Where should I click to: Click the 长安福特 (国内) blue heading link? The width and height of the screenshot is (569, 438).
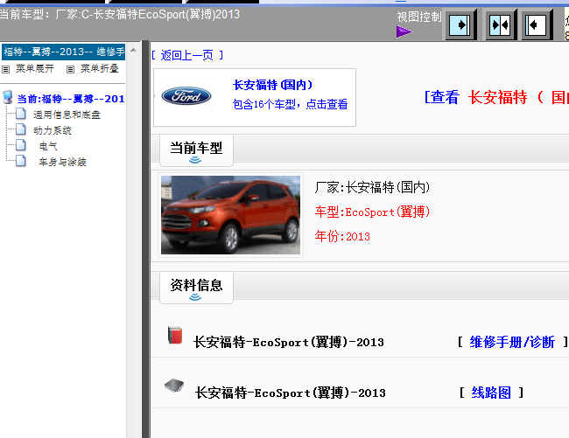point(272,85)
